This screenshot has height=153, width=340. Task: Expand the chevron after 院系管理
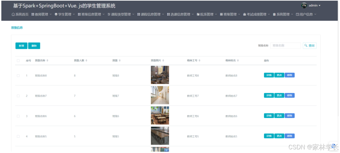click(216, 14)
